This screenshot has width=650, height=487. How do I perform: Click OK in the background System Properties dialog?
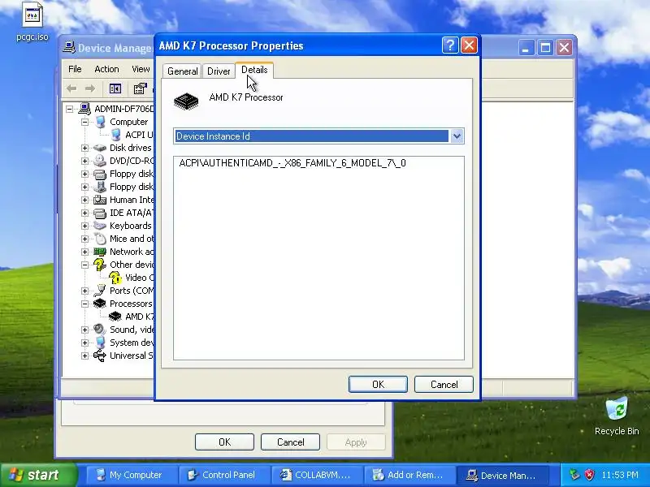224,442
